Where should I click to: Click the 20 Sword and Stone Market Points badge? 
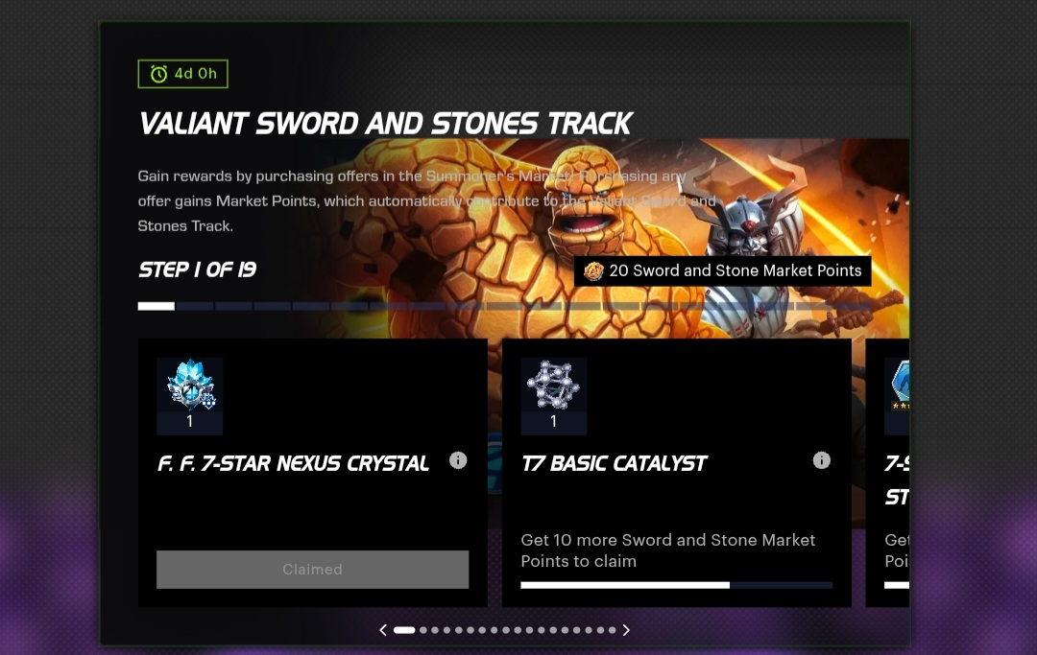(x=722, y=270)
